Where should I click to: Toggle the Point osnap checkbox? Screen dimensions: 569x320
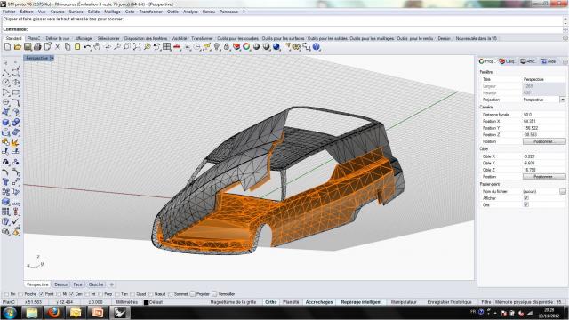42,294
